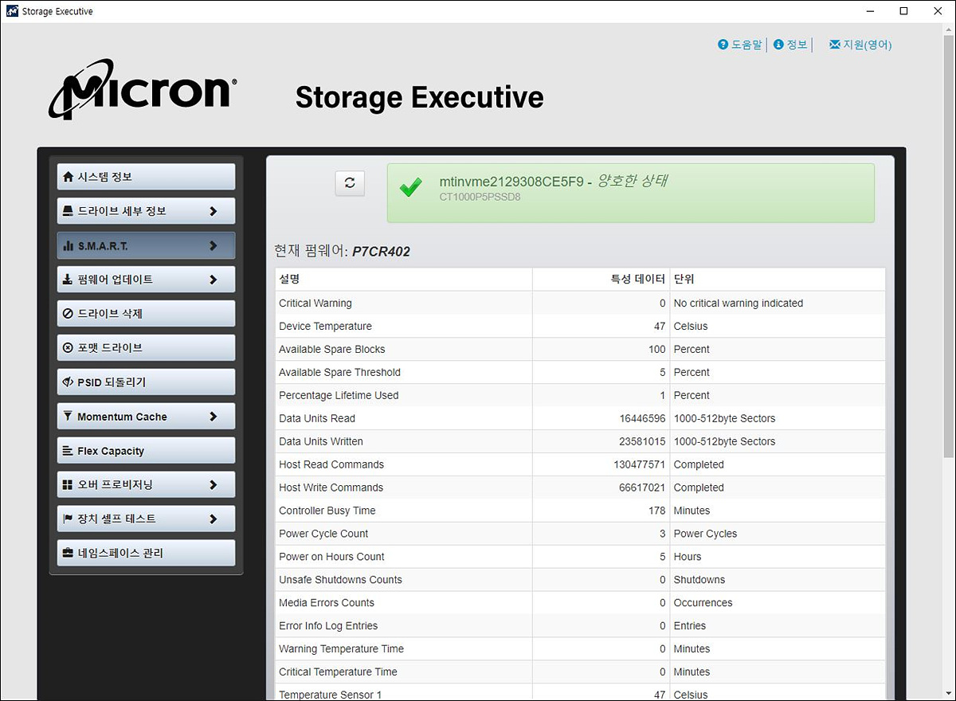This screenshot has width=956, height=701.
Task: Expand the S.M.A.R.T. chevron arrow
Action: coord(213,246)
